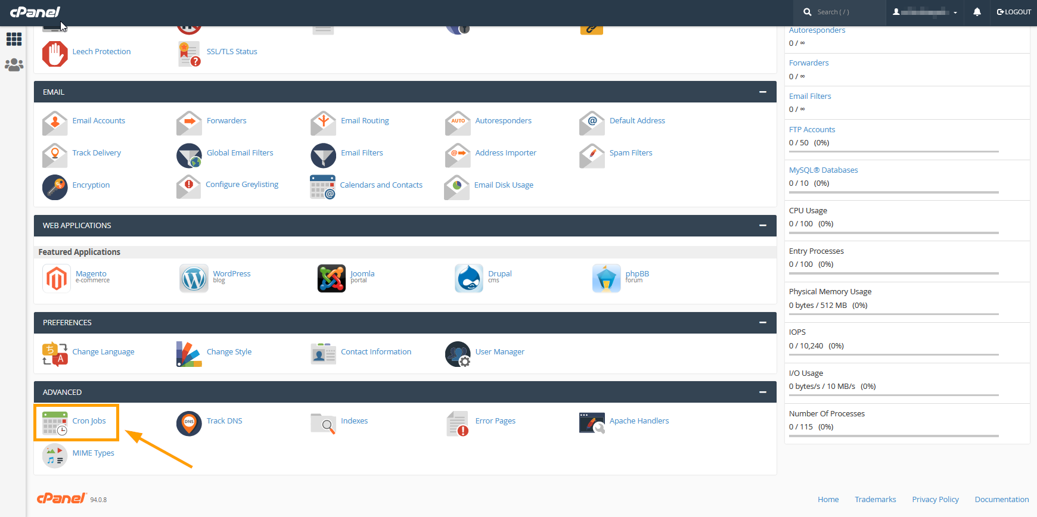Open the Autoresponders icon in Email section
This screenshot has width=1037, height=517.
(458, 123)
